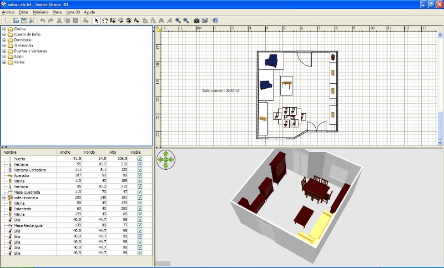Click the Add furniture to home icon
The height and width of the screenshot is (268, 444).
point(85,21)
